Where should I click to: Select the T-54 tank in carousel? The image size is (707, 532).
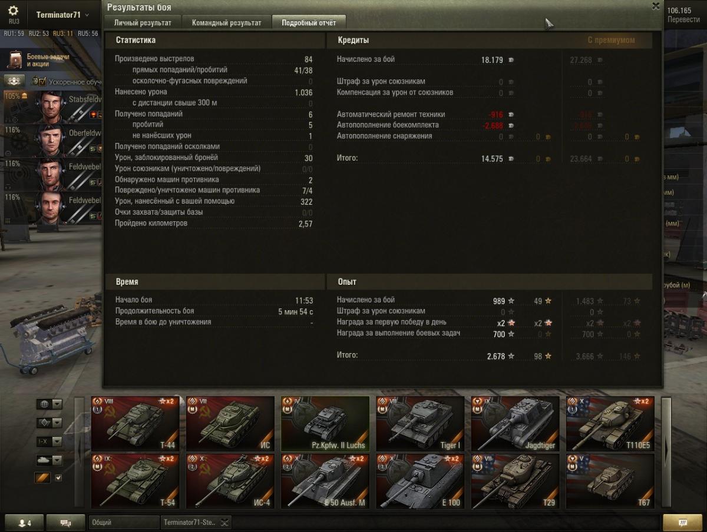pos(136,481)
